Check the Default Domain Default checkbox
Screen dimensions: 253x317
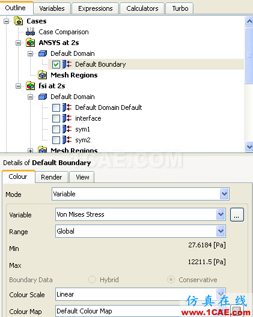(56, 107)
